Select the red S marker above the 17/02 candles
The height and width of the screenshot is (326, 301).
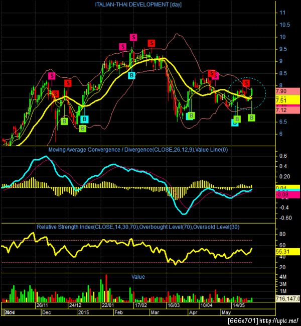tap(152, 43)
